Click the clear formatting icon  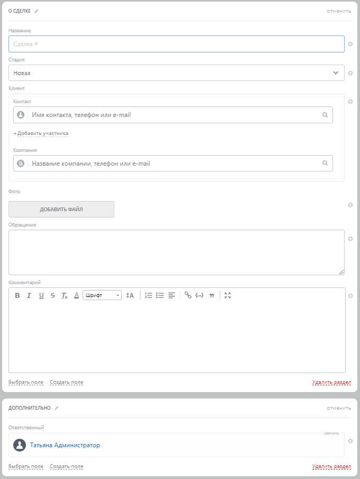tap(65, 295)
